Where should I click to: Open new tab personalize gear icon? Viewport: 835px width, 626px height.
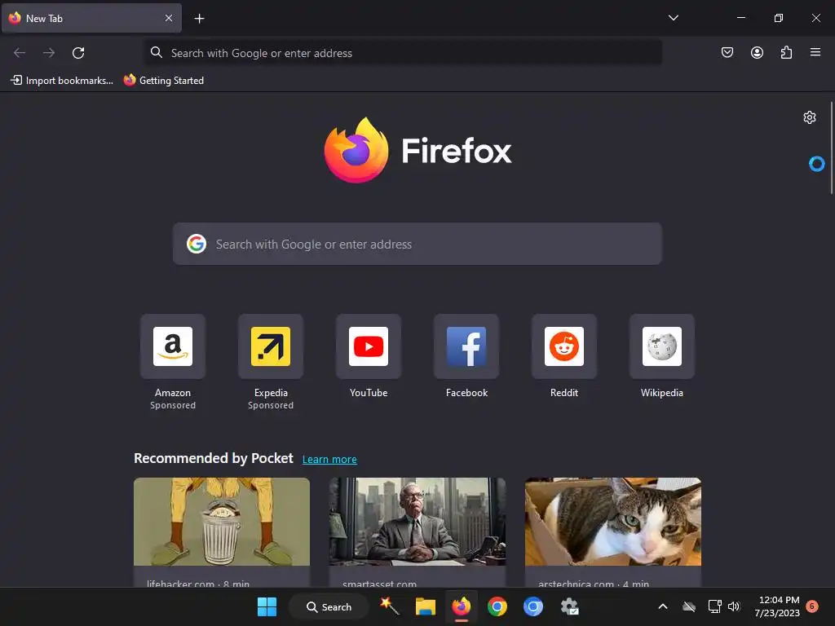click(x=810, y=117)
